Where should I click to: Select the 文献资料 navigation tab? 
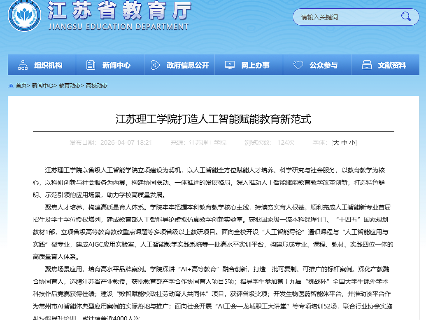pyautogui.click(x=392, y=65)
